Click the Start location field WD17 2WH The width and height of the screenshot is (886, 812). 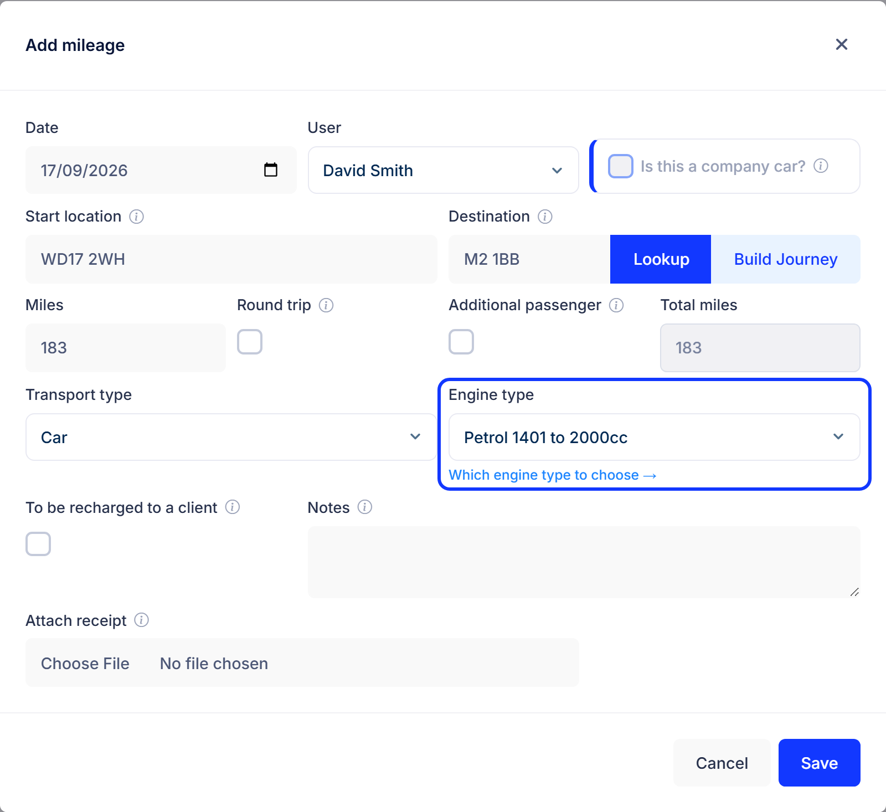tap(231, 259)
